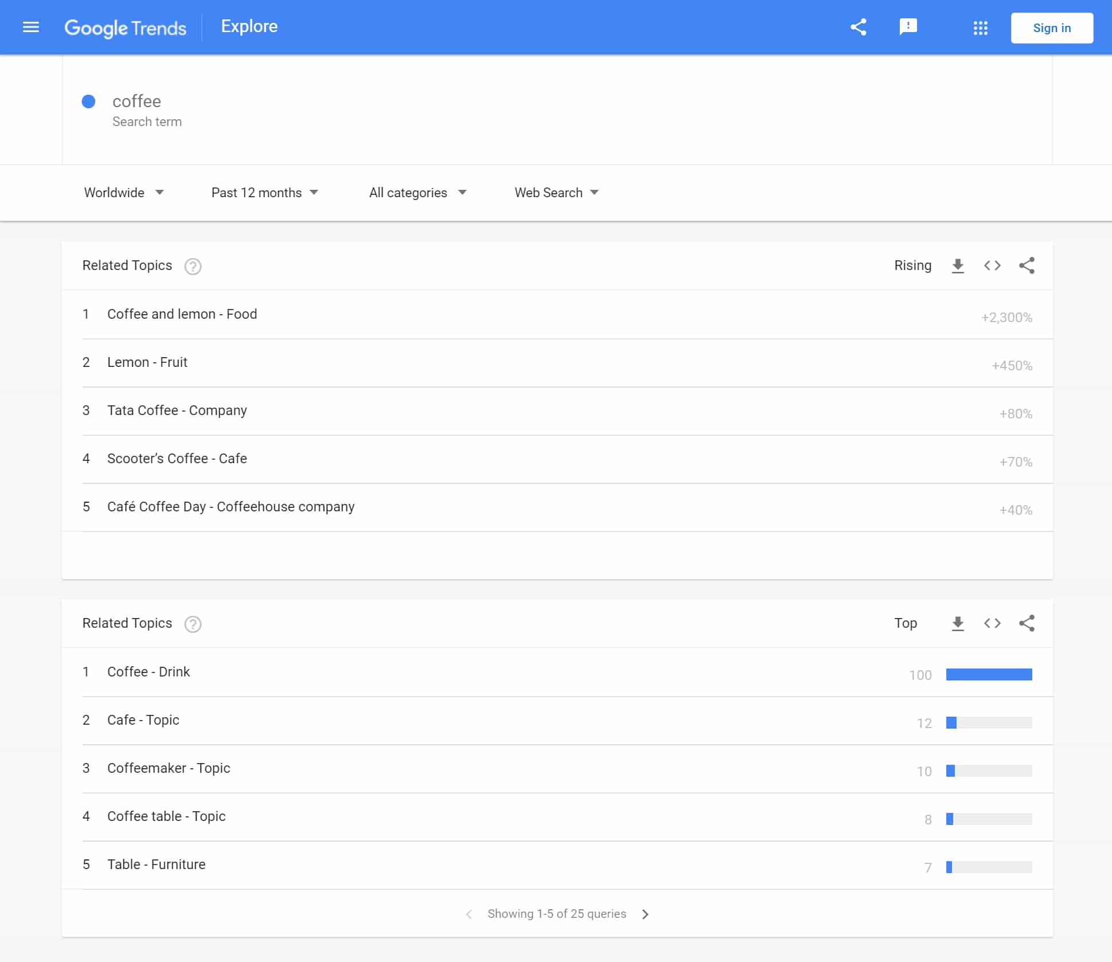
Task: Click the Google Trends logo
Action: tap(125, 28)
